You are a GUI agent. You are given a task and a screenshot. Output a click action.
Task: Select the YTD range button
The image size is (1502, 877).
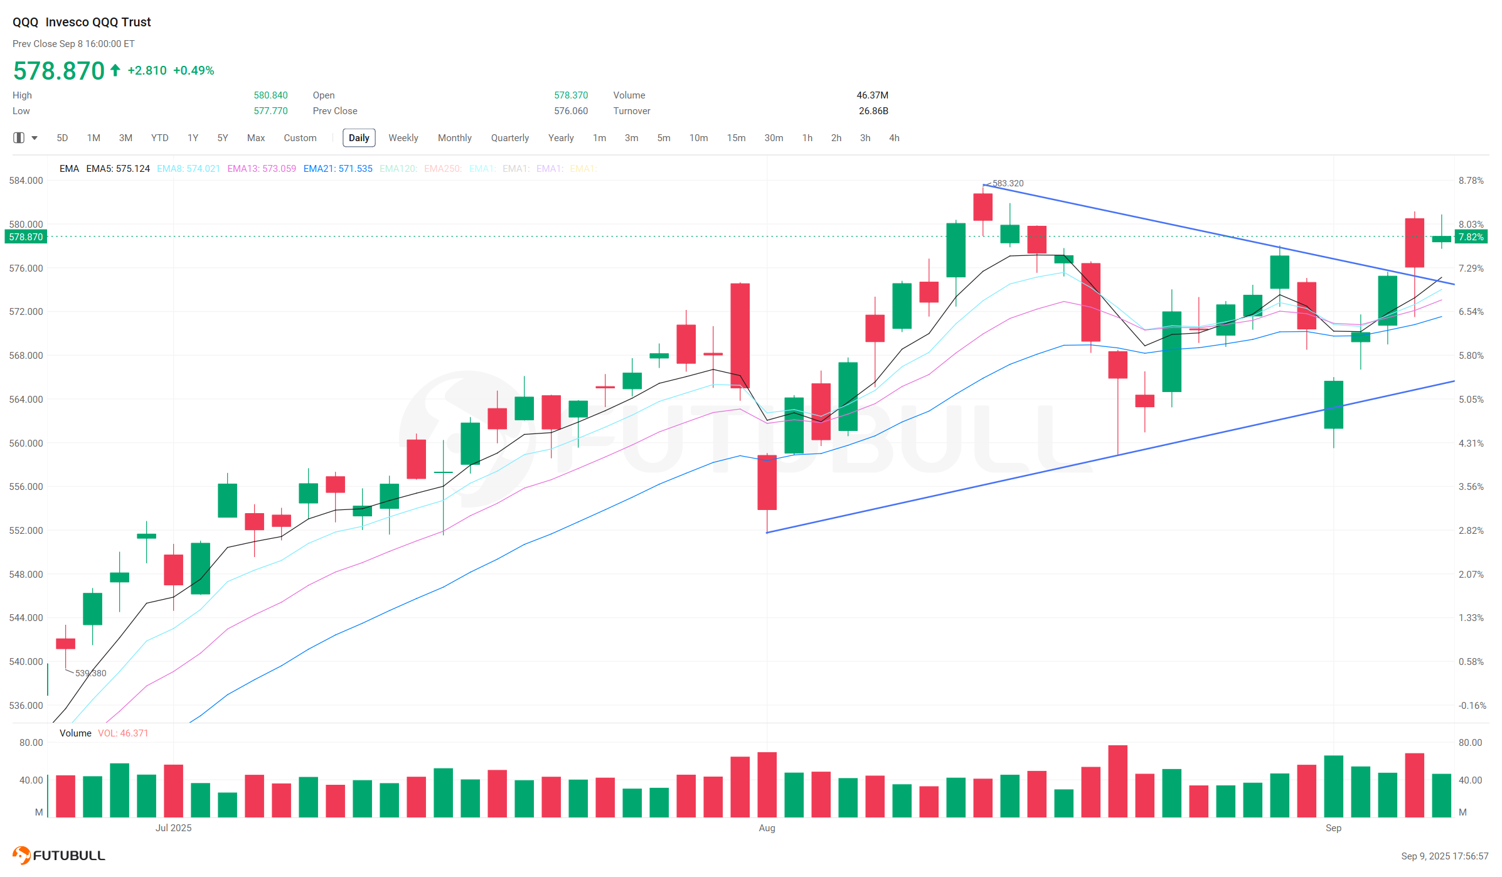(x=159, y=138)
